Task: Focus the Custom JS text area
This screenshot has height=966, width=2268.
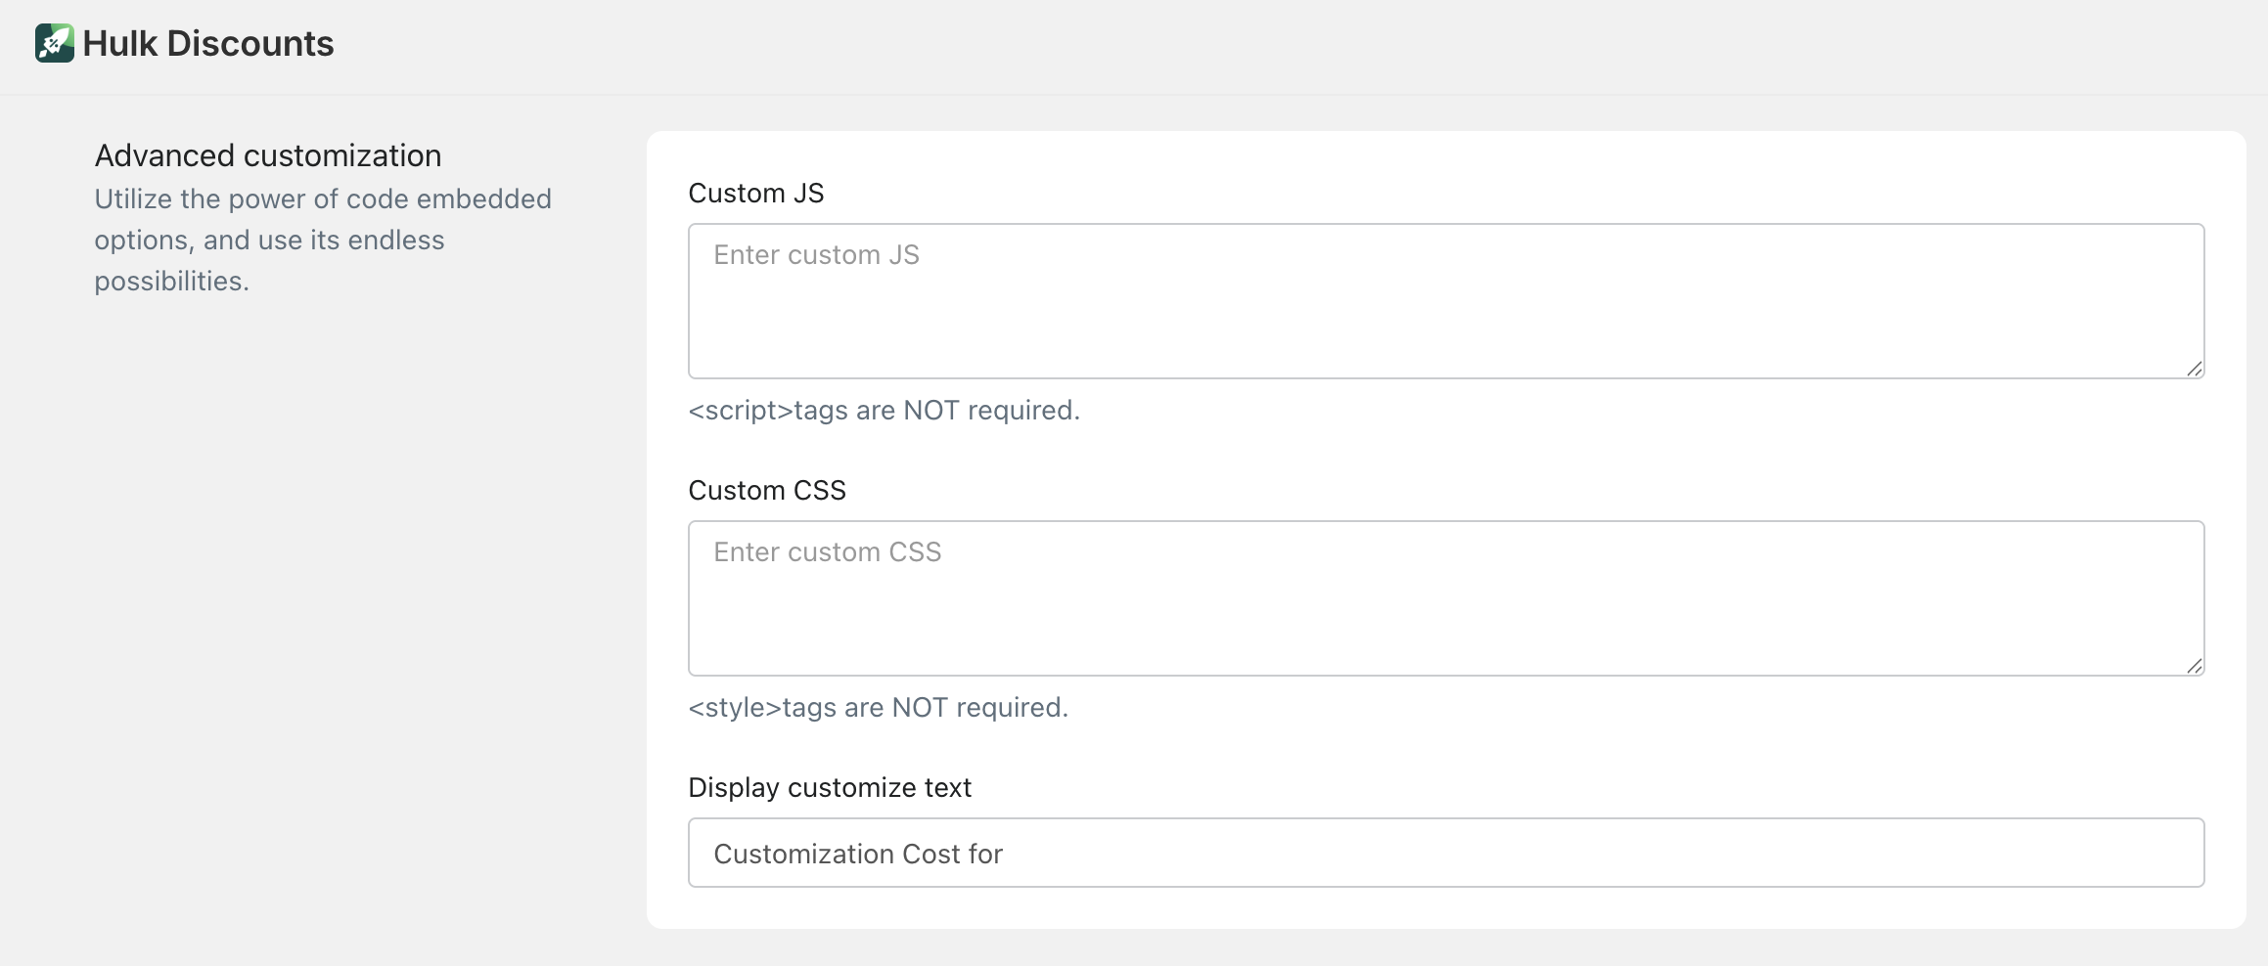Action: (1445, 313)
